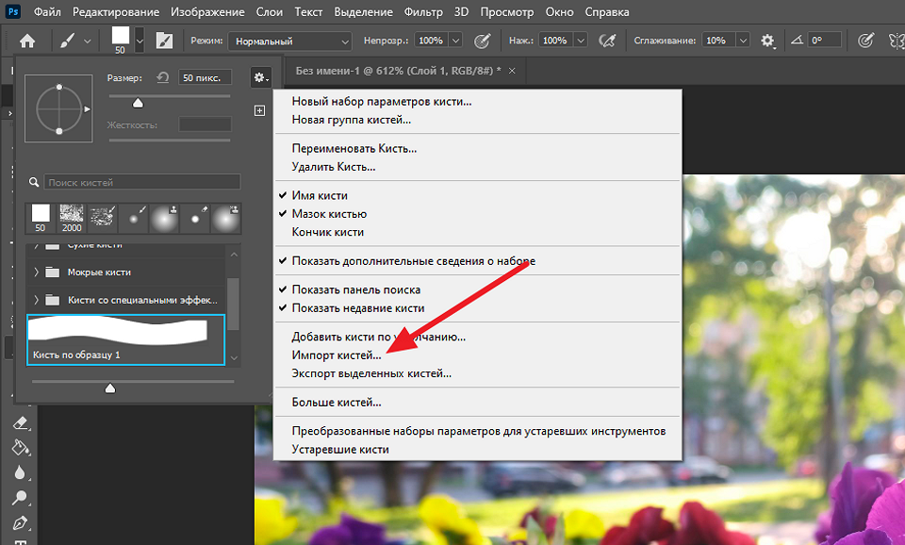This screenshot has height=545, width=905.
Task: Click the Home icon in options bar
Action: click(x=27, y=41)
